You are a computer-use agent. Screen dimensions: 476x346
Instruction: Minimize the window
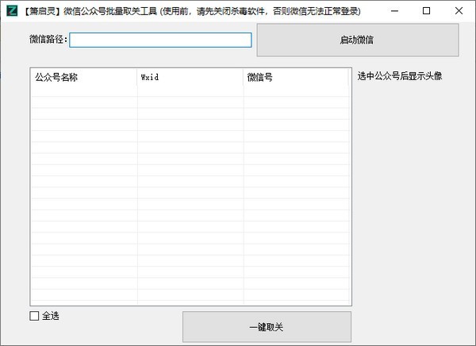click(394, 11)
